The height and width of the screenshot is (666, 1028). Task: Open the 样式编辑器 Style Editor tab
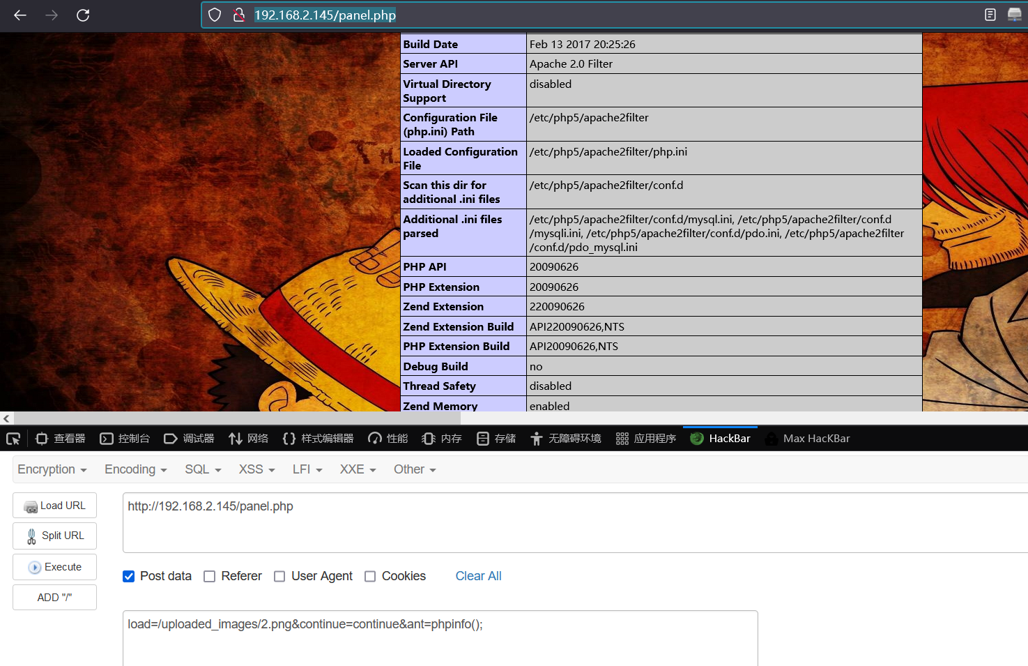[x=319, y=439]
